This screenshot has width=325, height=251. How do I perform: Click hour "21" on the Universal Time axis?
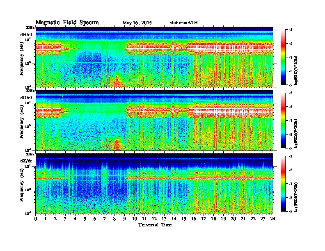click(x=243, y=219)
